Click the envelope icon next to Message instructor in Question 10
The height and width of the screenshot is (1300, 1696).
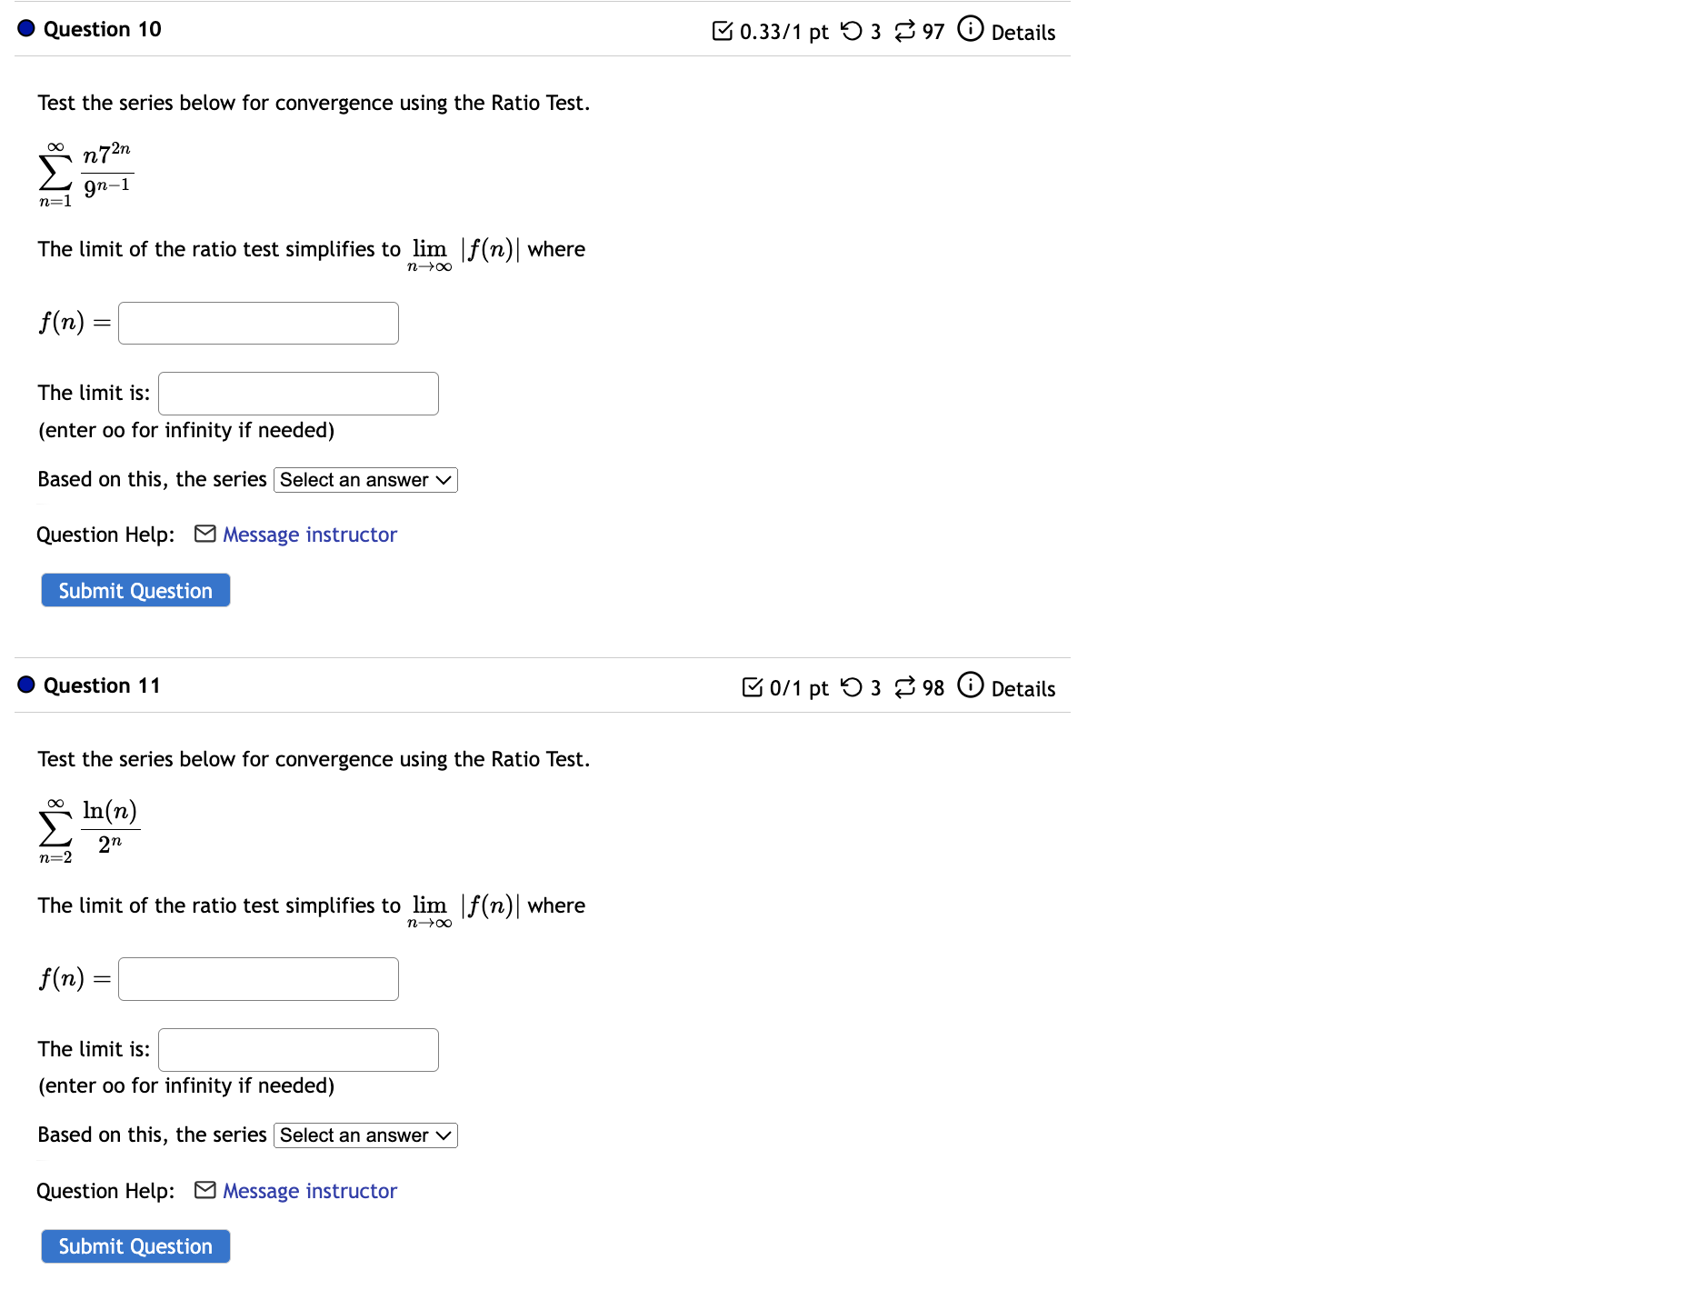click(x=204, y=534)
